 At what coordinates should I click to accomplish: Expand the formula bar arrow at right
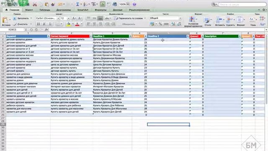[266, 30]
